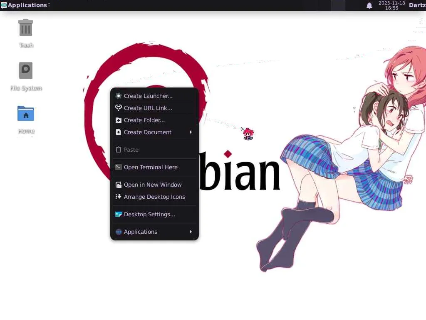Click the Applications text in context menu
This screenshot has width=426, height=320.
(141, 232)
